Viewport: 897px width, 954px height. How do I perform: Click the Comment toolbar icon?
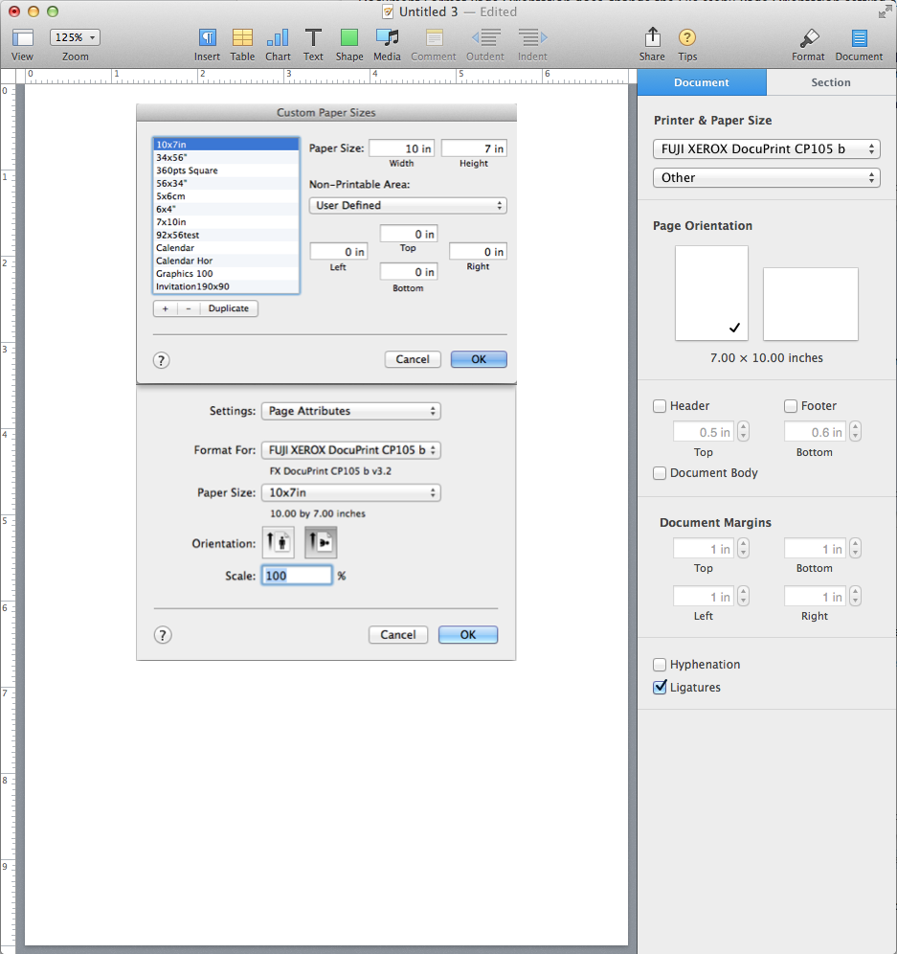(434, 37)
